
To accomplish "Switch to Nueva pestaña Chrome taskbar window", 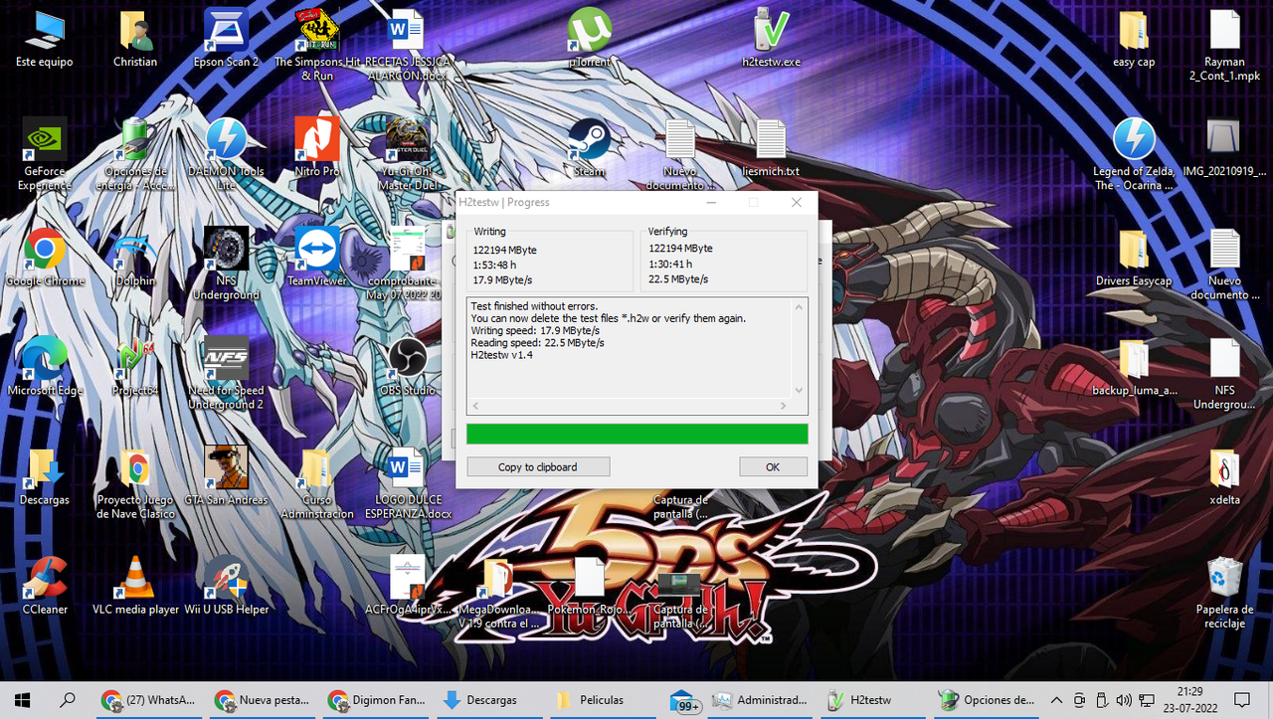I will [x=263, y=700].
